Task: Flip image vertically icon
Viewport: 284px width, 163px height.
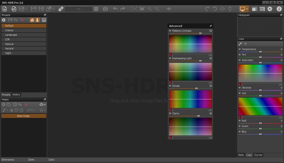Action: 230,9
